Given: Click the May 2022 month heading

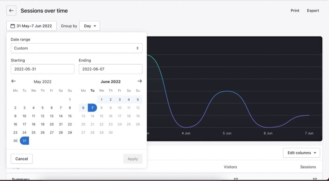Looking at the screenshot, I should click(42, 81).
